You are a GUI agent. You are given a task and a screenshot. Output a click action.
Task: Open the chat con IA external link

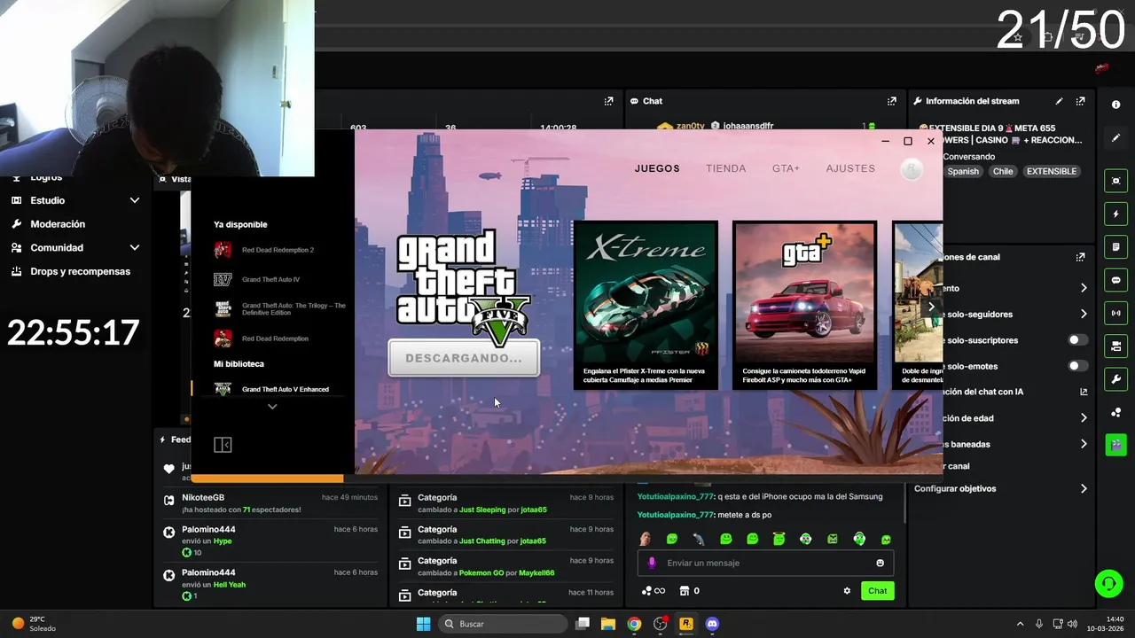(x=1084, y=392)
